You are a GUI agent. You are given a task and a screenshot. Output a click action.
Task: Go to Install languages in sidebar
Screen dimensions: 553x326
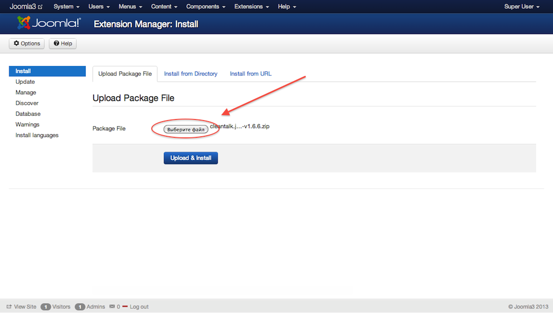pyautogui.click(x=37, y=135)
